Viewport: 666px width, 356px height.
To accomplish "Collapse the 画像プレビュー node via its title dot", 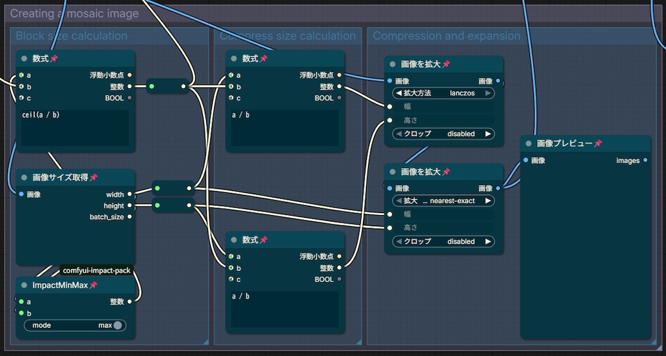I will (x=529, y=144).
